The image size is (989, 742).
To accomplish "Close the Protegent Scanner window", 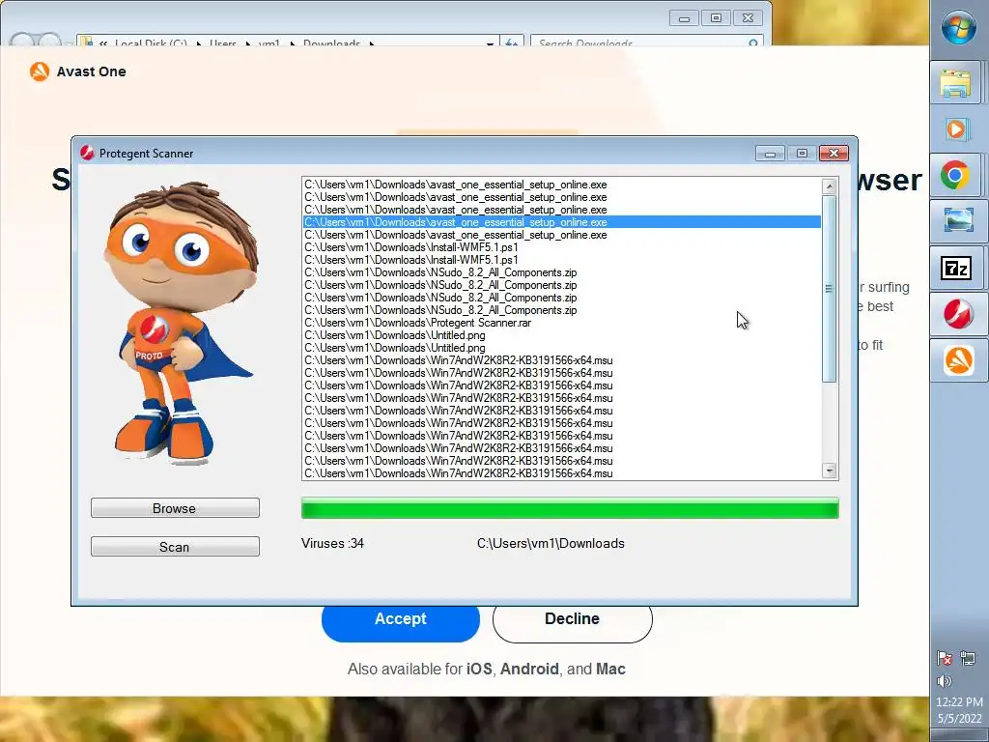I will point(834,154).
